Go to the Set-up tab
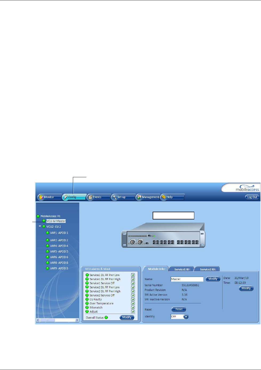 point(123,197)
